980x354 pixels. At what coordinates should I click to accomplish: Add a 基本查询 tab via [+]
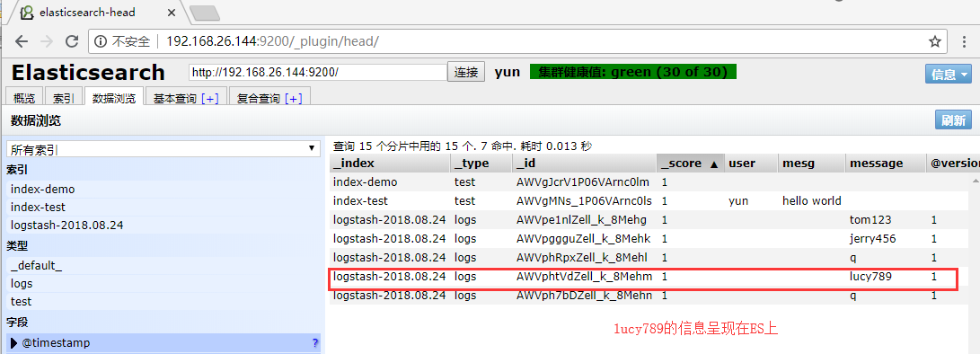(x=209, y=99)
